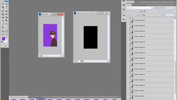This screenshot has height=100, width=177.
Task: Swap foreground and background colors
Action: 7,37
